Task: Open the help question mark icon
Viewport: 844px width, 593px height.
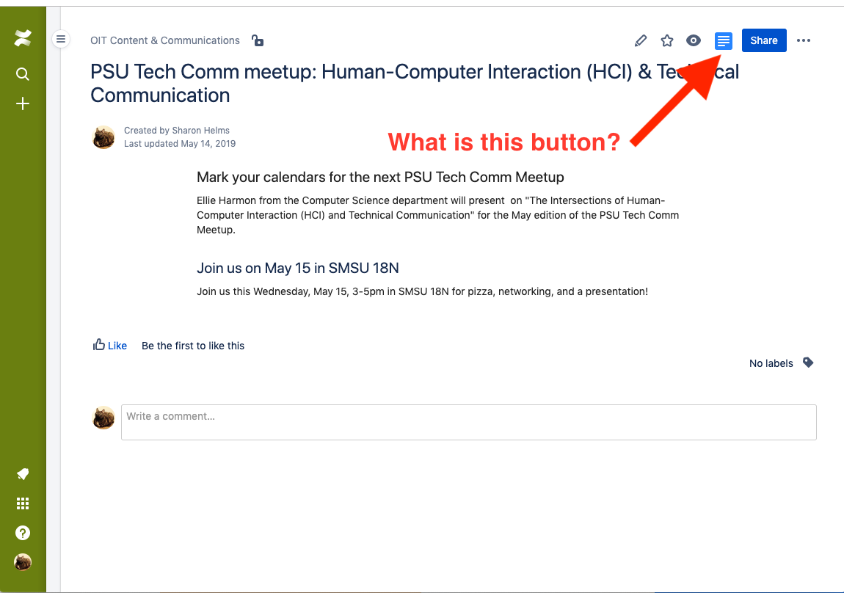Action: [x=23, y=533]
